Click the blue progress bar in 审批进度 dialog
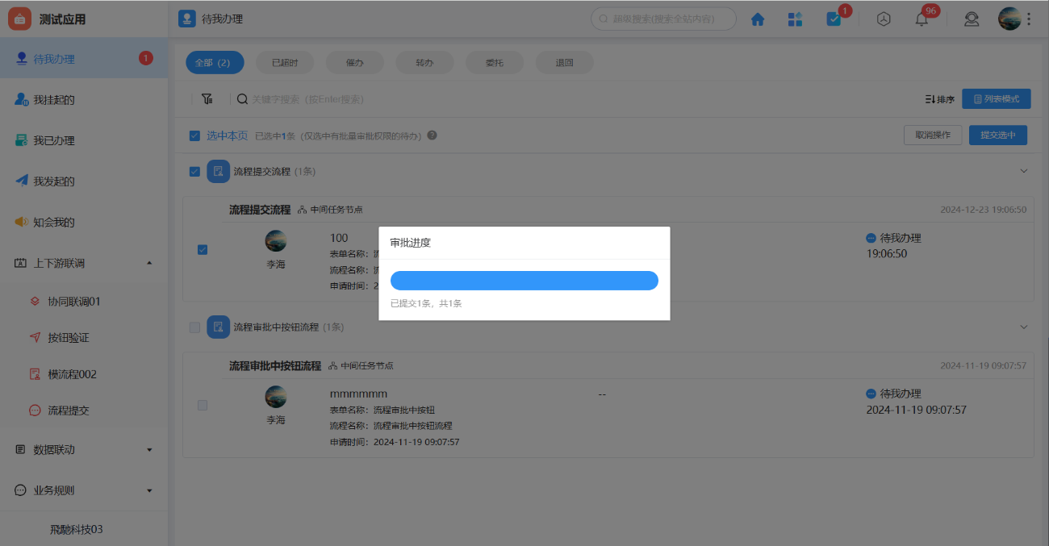 click(x=524, y=280)
